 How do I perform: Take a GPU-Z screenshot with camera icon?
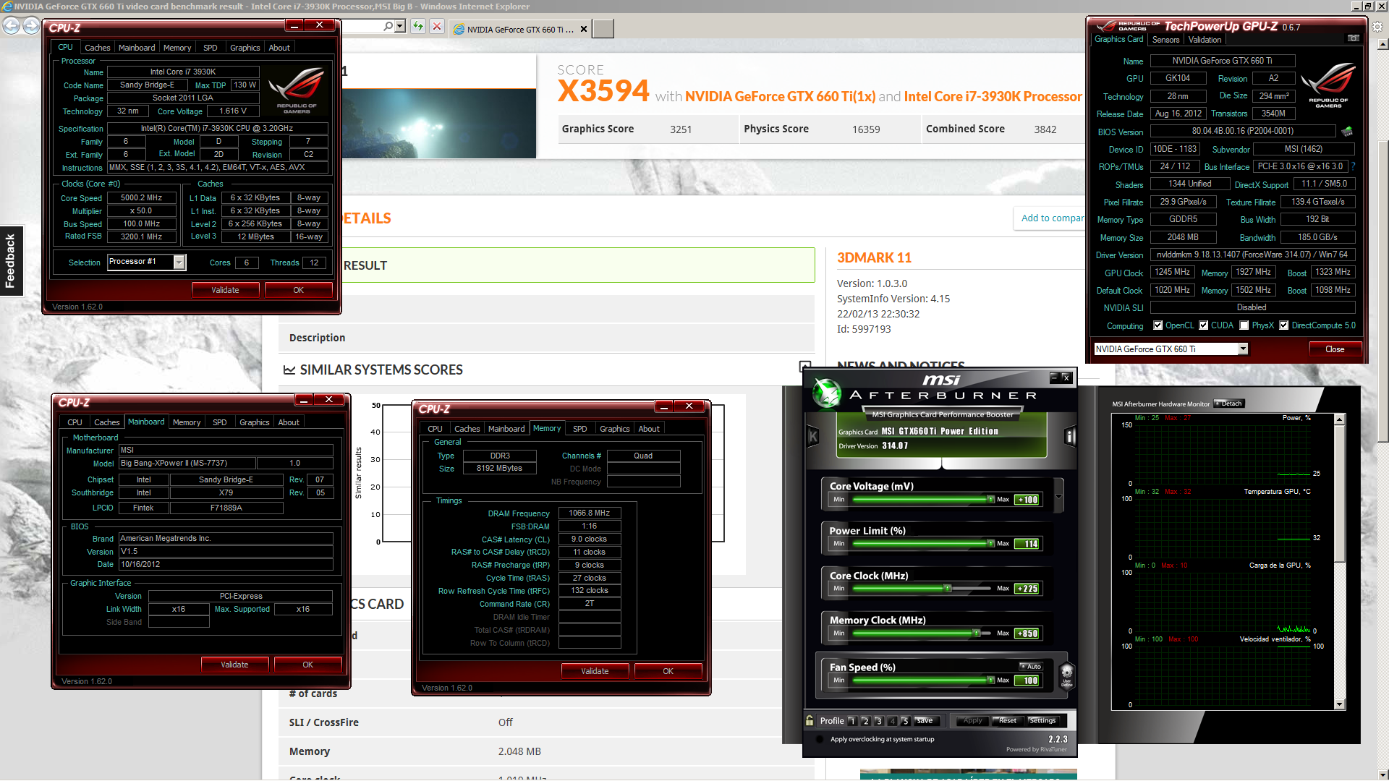pyautogui.click(x=1353, y=38)
